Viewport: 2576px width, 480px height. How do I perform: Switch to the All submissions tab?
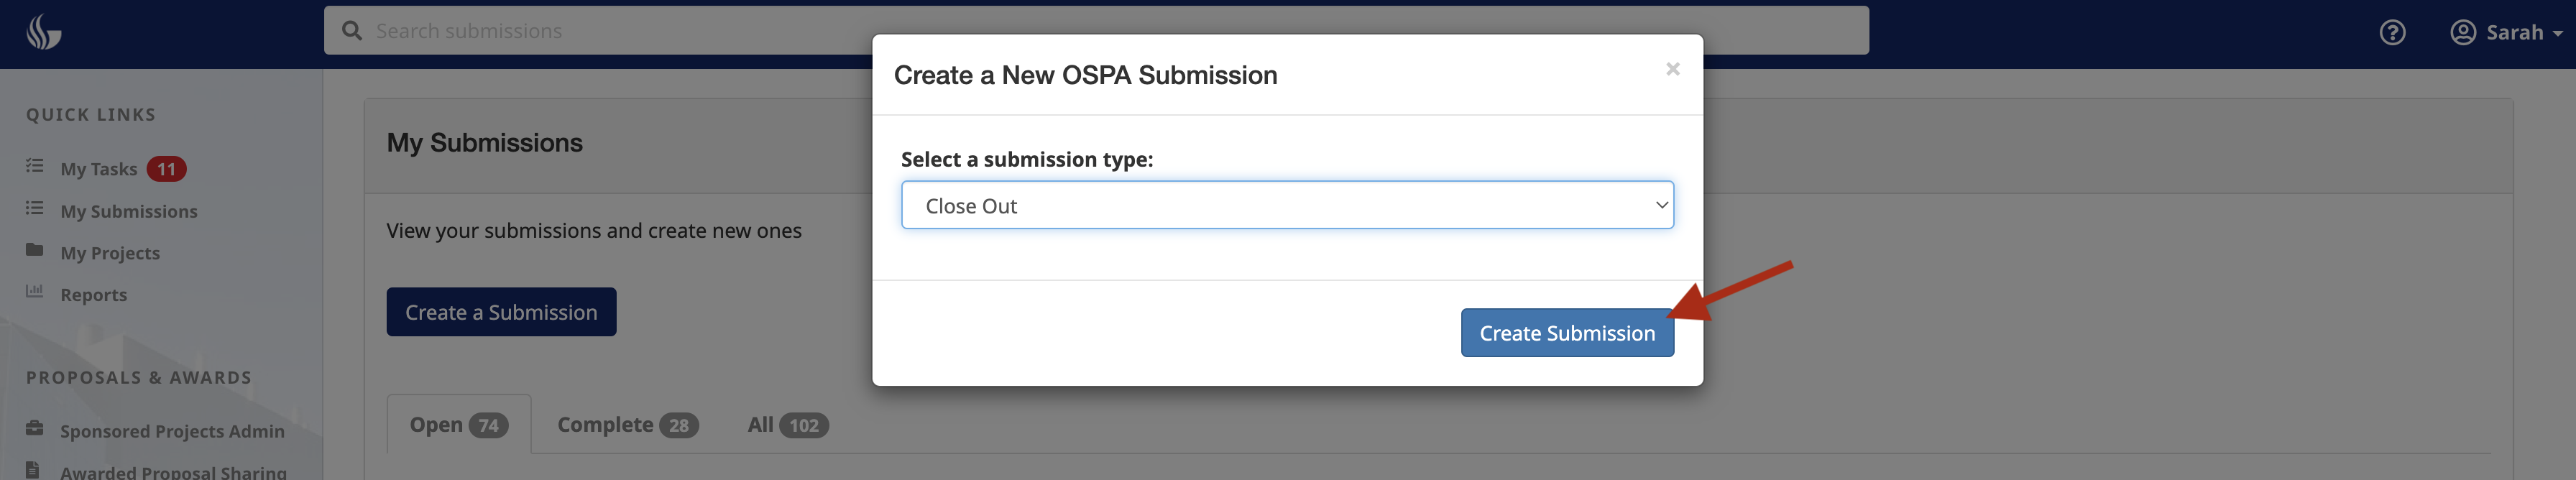787,425
